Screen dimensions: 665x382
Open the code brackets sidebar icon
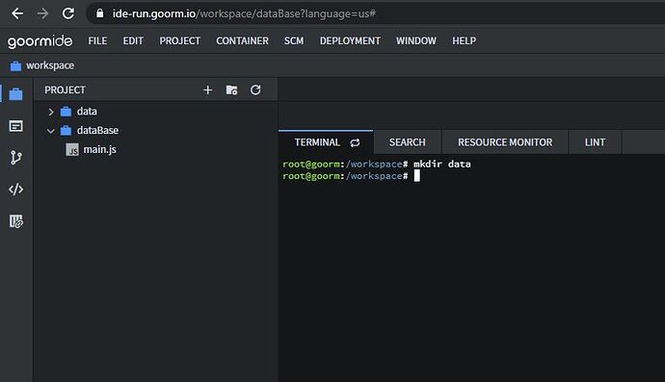tap(15, 190)
